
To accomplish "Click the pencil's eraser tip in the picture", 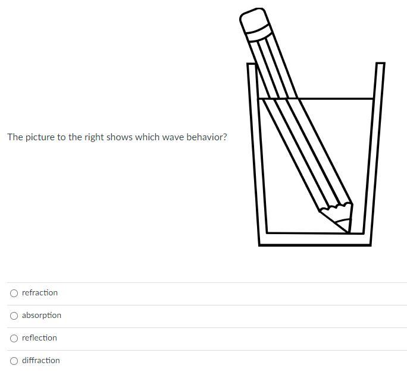I will click(x=252, y=18).
